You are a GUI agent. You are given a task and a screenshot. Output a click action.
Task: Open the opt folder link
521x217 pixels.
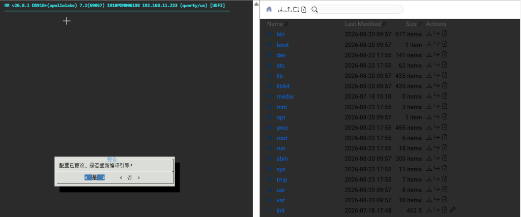(x=281, y=117)
